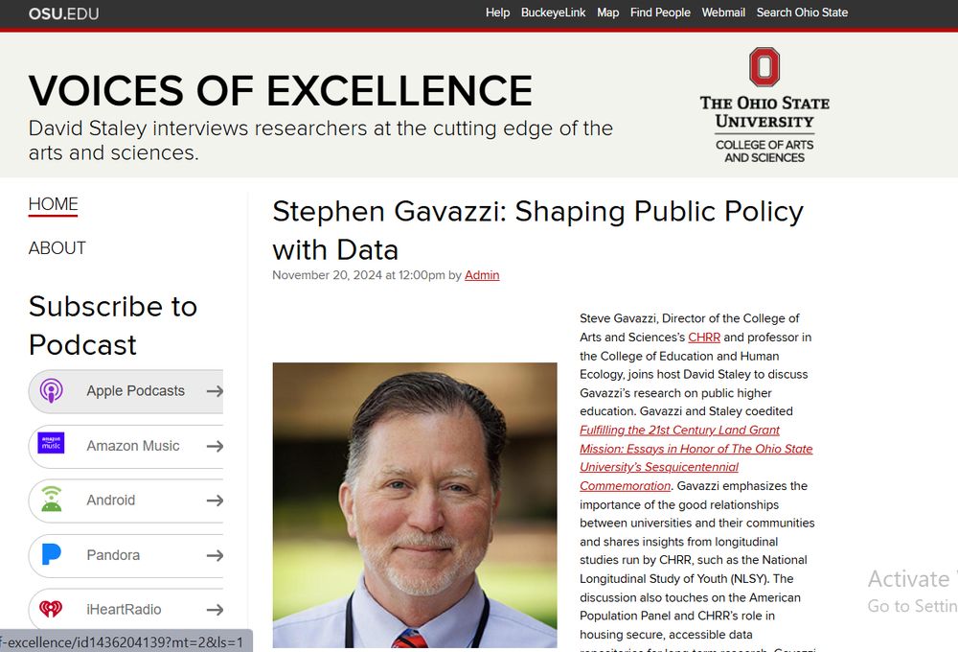The width and height of the screenshot is (958, 652).
Task: Click the arrow beside Pandora
Action: 215,555
